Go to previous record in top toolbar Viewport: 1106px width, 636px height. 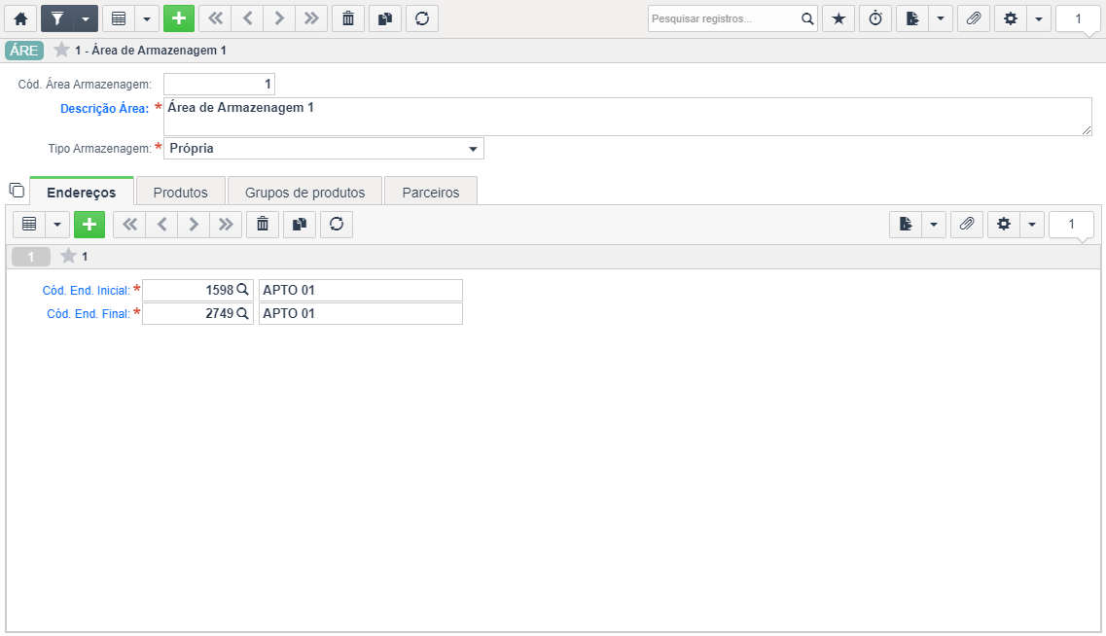click(247, 18)
